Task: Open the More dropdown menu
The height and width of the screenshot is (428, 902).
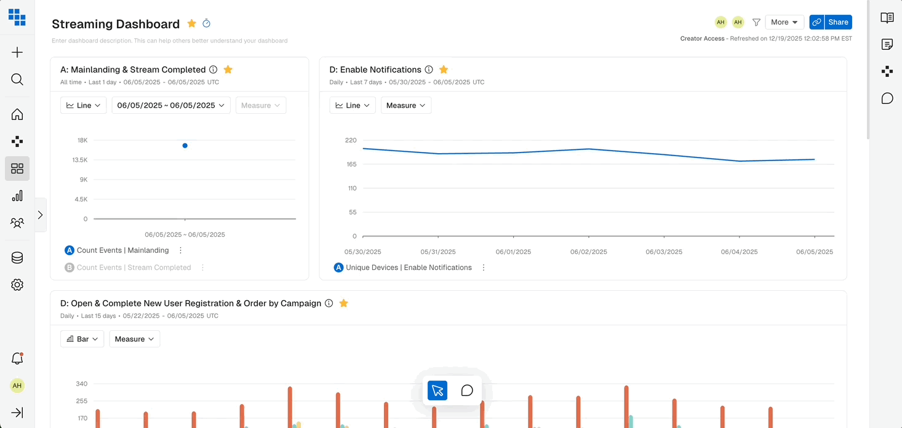Action: click(x=784, y=22)
